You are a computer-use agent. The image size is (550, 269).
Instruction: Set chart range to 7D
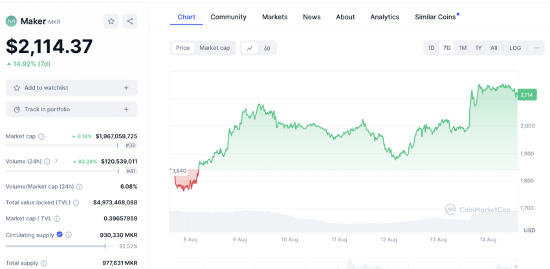(446, 48)
